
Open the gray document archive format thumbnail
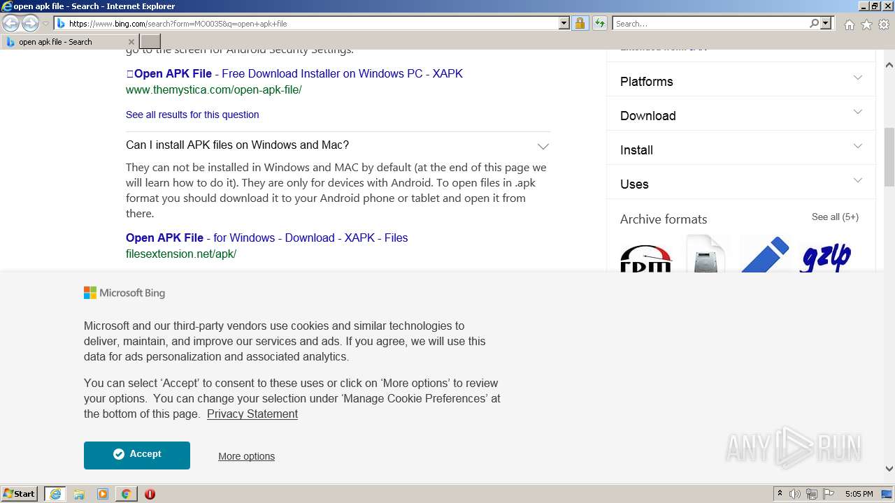(706, 254)
